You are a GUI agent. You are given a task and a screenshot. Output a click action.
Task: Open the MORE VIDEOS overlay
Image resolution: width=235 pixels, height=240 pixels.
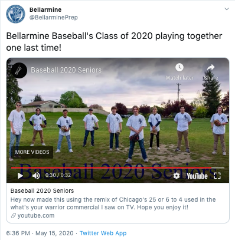click(32, 152)
